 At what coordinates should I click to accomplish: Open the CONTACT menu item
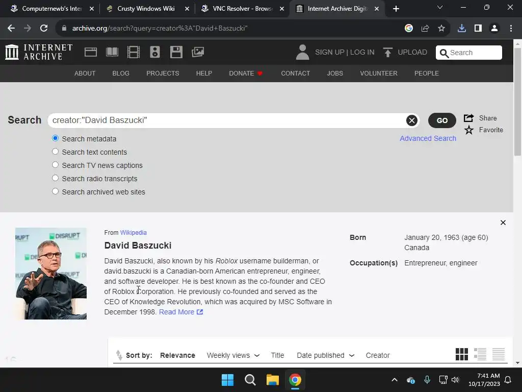click(x=295, y=73)
